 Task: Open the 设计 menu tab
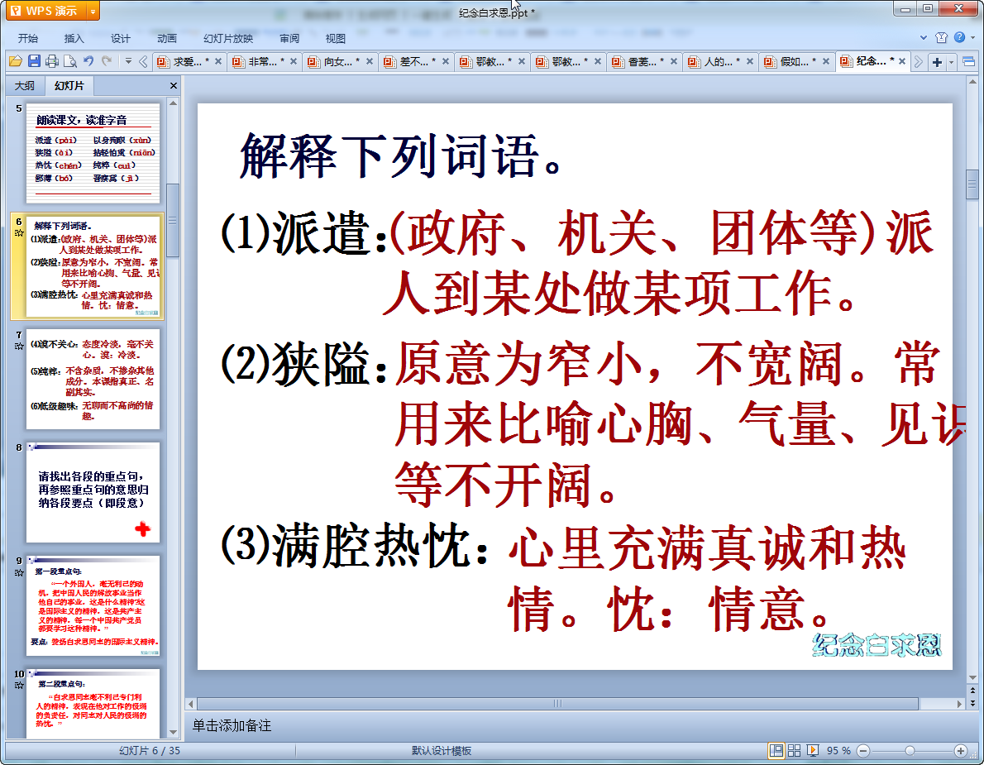point(121,38)
